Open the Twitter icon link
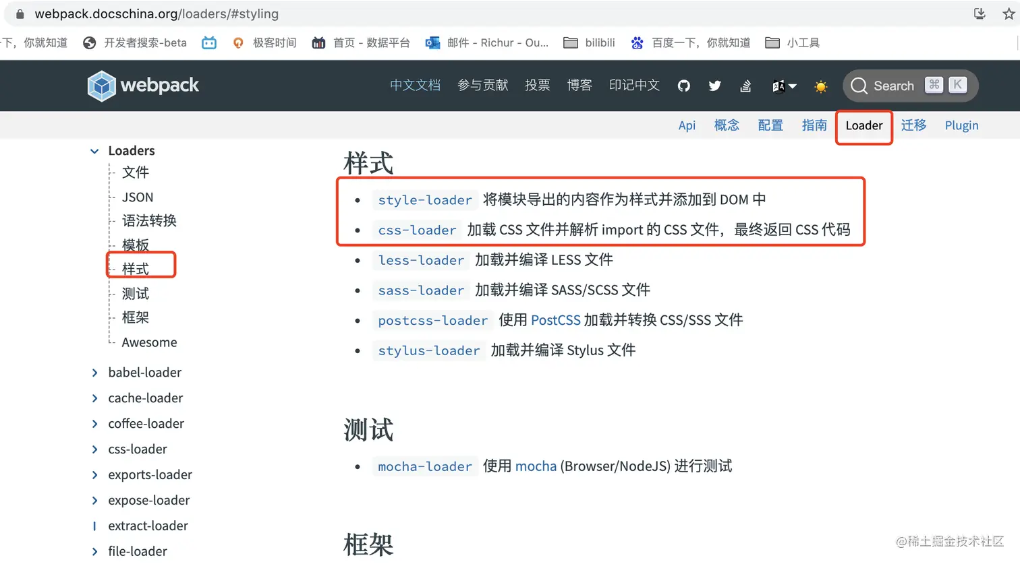 [x=715, y=86]
